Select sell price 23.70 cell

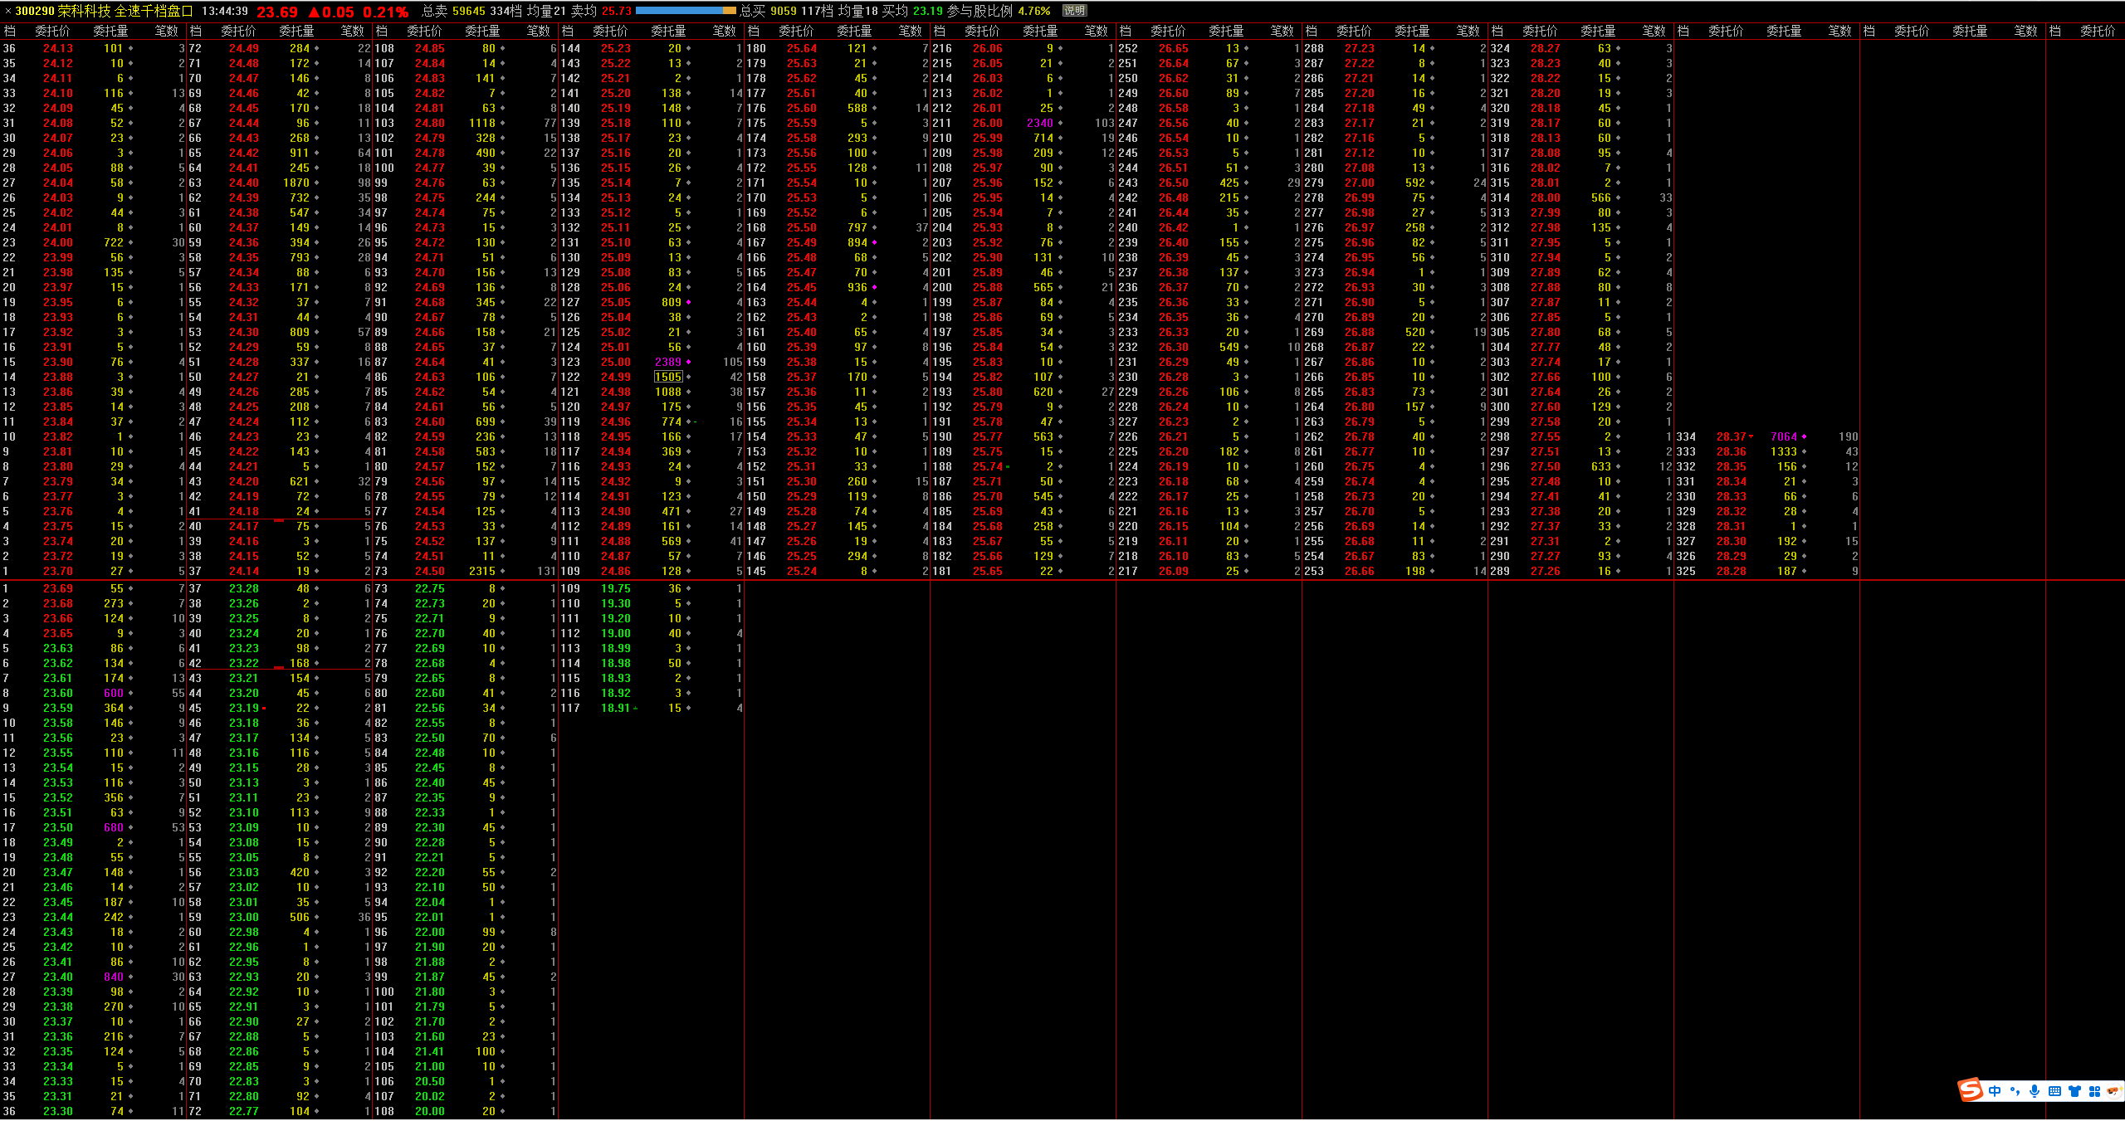tap(58, 571)
